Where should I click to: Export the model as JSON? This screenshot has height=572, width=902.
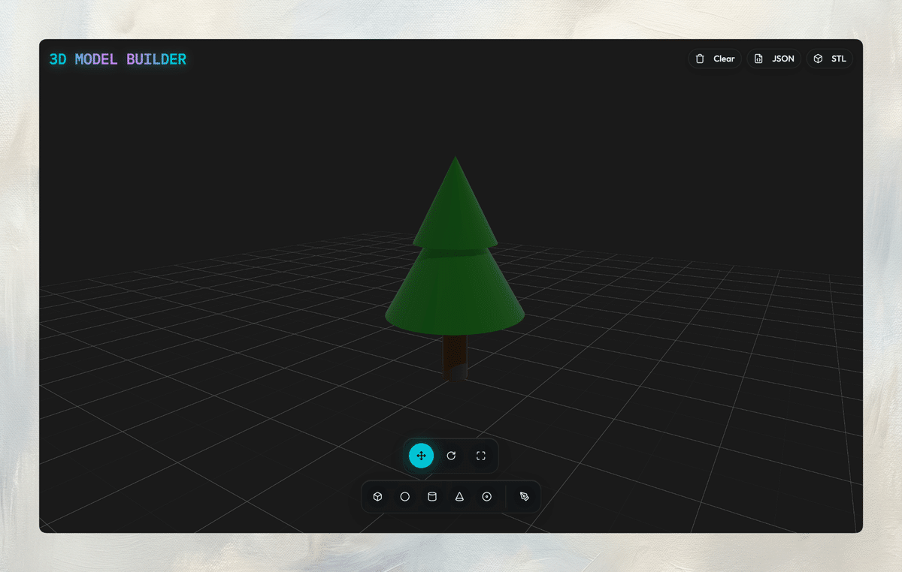773,58
